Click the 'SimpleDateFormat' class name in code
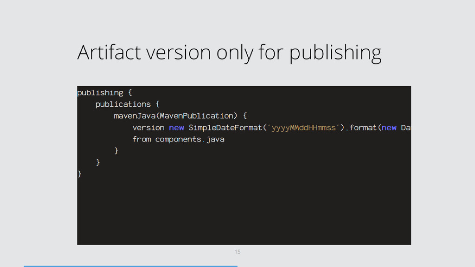 tap(225, 128)
